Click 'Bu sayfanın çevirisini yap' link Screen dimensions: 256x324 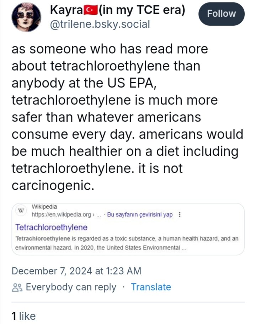(139, 215)
